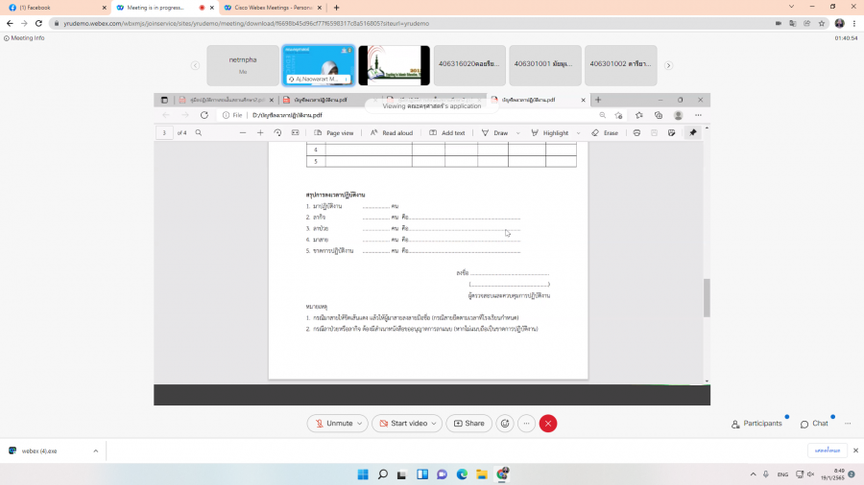Click the Share content button
This screenshot has height=485, width=864.
click(468, 424)
